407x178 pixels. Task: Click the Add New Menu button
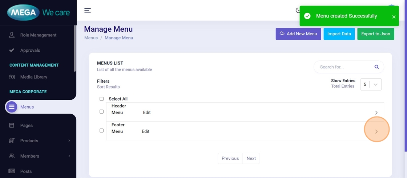298,34
